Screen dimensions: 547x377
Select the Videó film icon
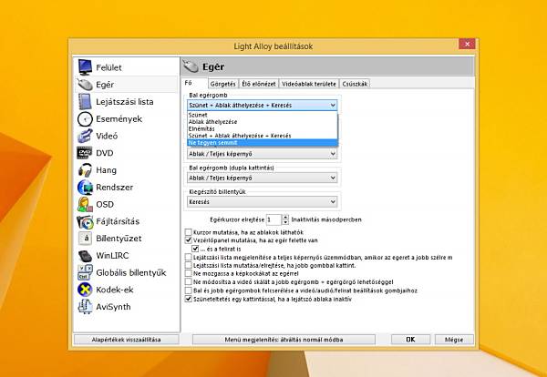85,136
